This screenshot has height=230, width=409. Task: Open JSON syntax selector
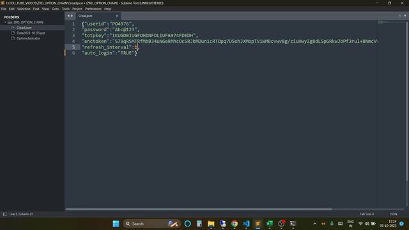(x=394, y=214)
